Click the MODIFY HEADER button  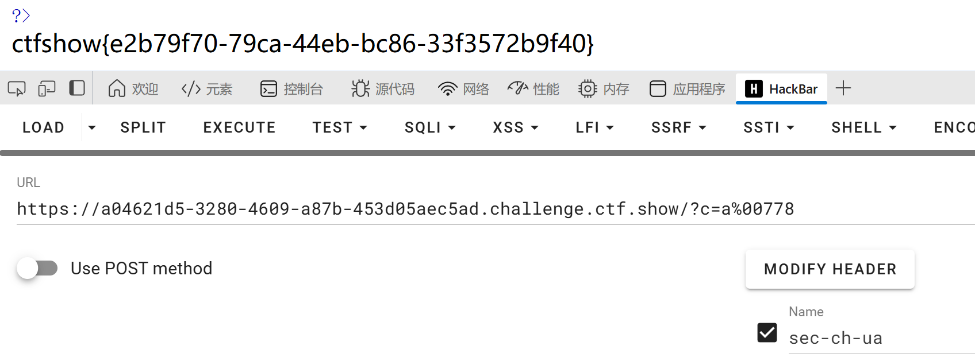coord(830,269)
